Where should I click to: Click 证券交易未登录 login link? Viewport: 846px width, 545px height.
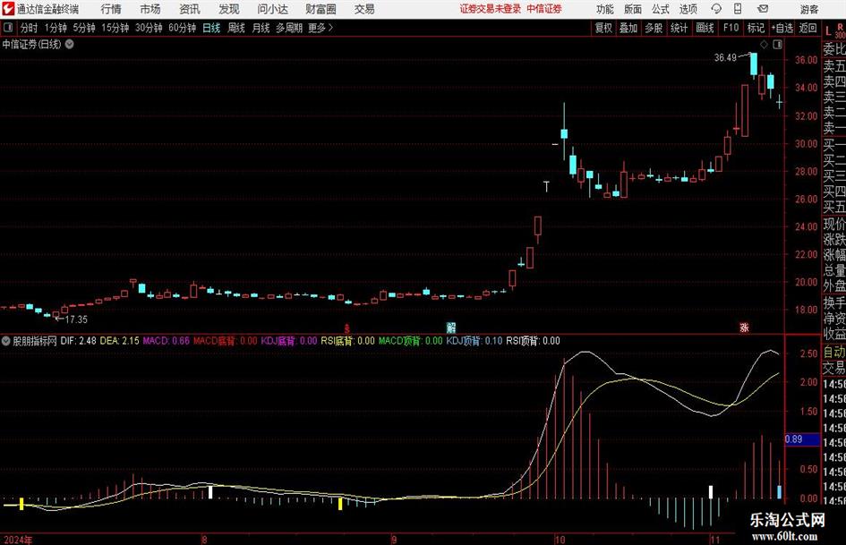pyautogui.click(x=491, y=9)
